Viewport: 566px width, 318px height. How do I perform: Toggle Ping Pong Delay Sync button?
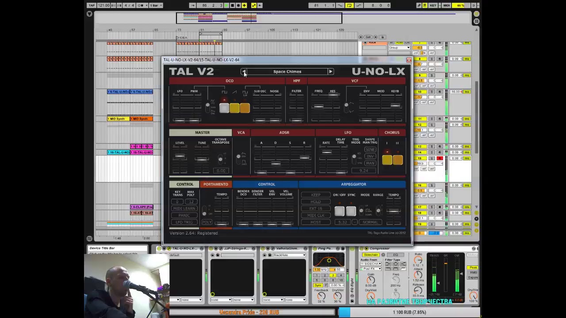(318, 285)
